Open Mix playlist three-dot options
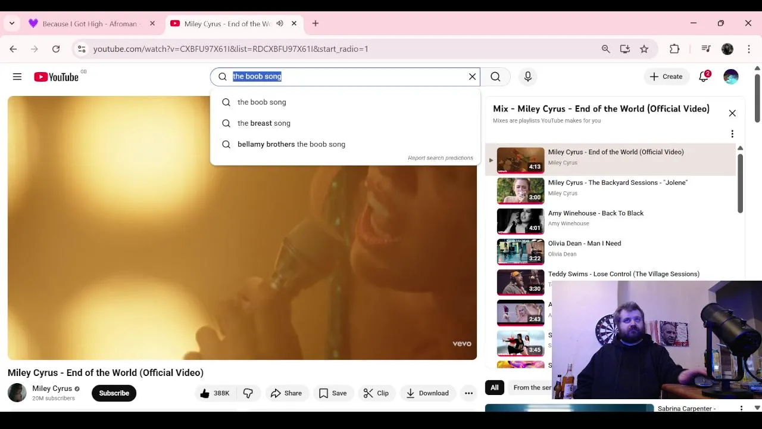The height and width of the screenshot is (429, 762). tap(732, 134)
